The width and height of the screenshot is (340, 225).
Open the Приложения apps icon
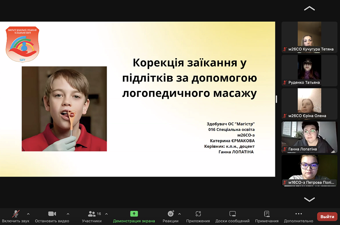pos(198,214)
